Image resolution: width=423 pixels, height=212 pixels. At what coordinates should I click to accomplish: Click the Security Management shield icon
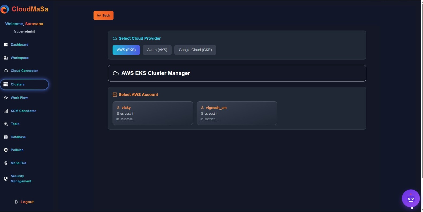(6, 179)
